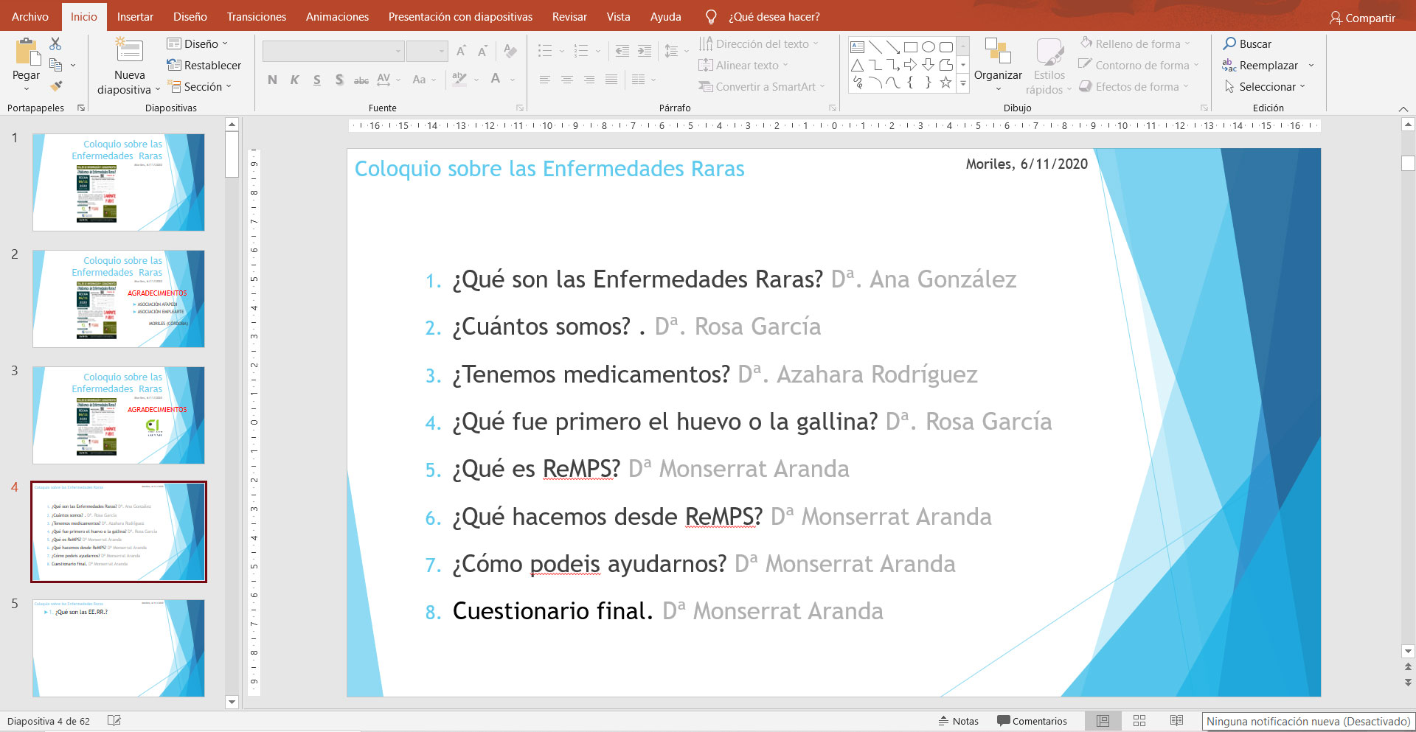
Task: Click the Restablecer button
Action: pos(204,66)
